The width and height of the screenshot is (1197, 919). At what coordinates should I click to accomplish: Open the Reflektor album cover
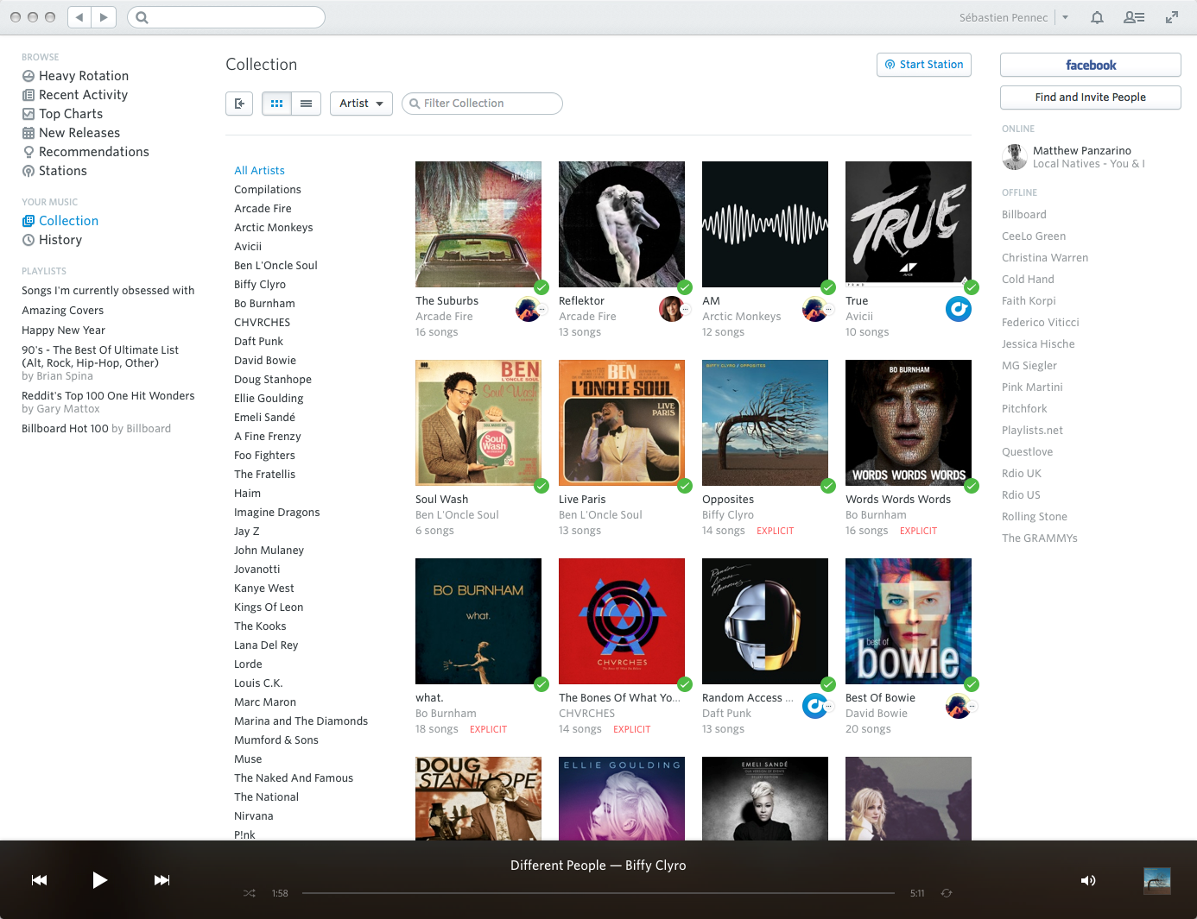point(622,224)
